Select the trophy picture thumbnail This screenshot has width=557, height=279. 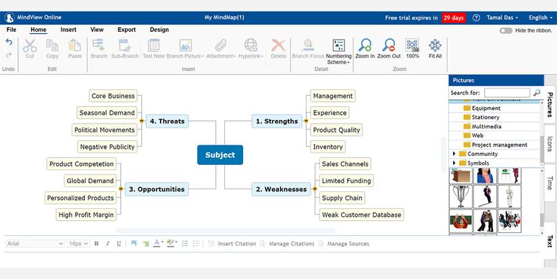coord(460,196)
